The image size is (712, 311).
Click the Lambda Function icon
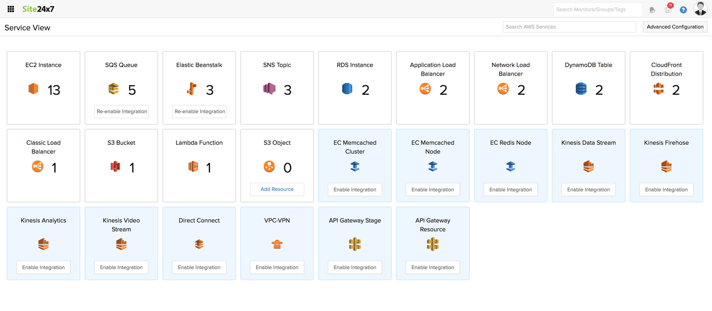pyautogui.click(x=193, y=167)
